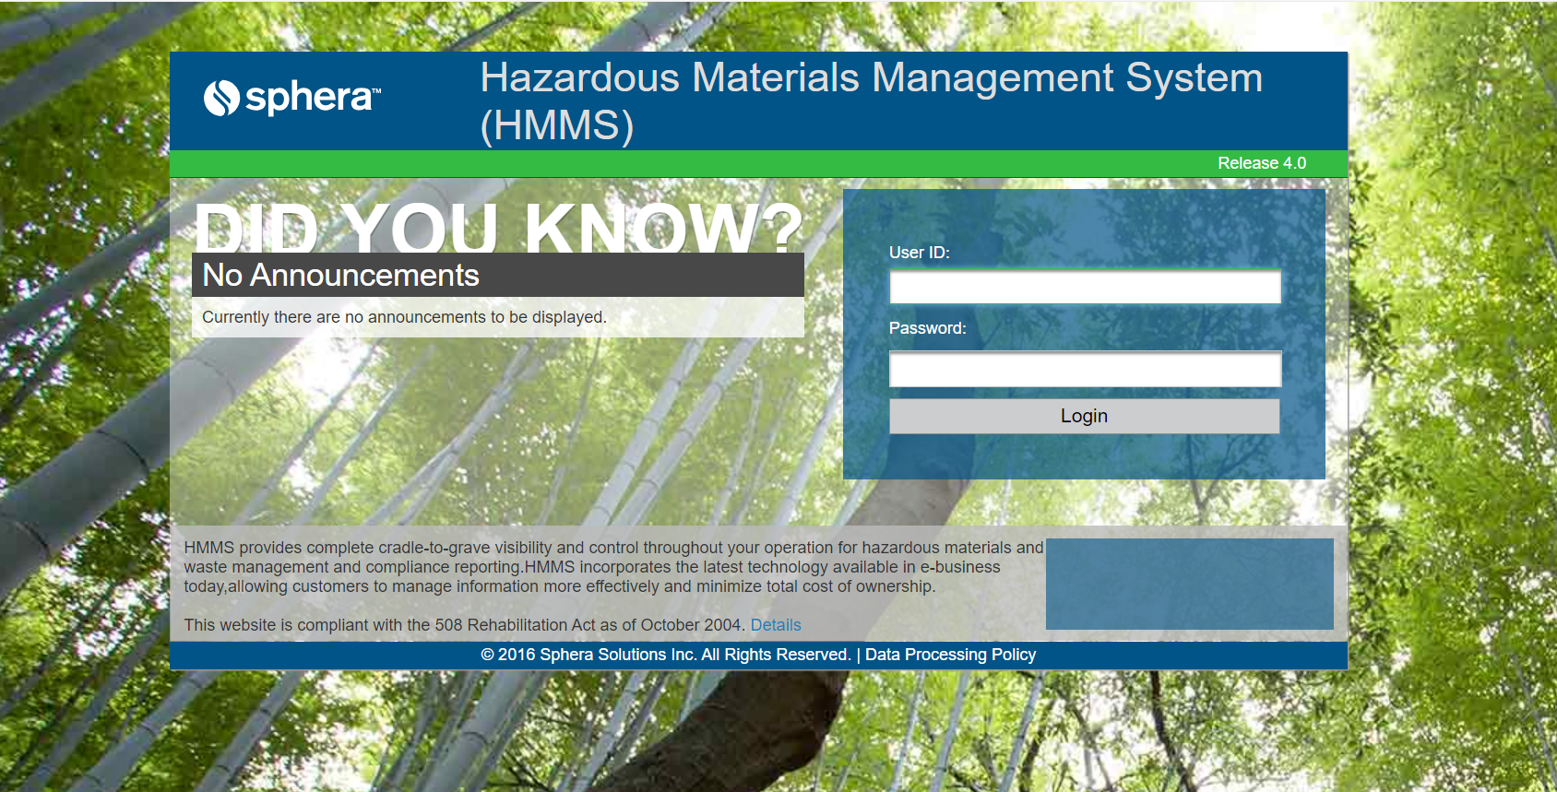Open the Data Processing Policy link
This screenshot has height=792, width=1557.
point(950,655)
